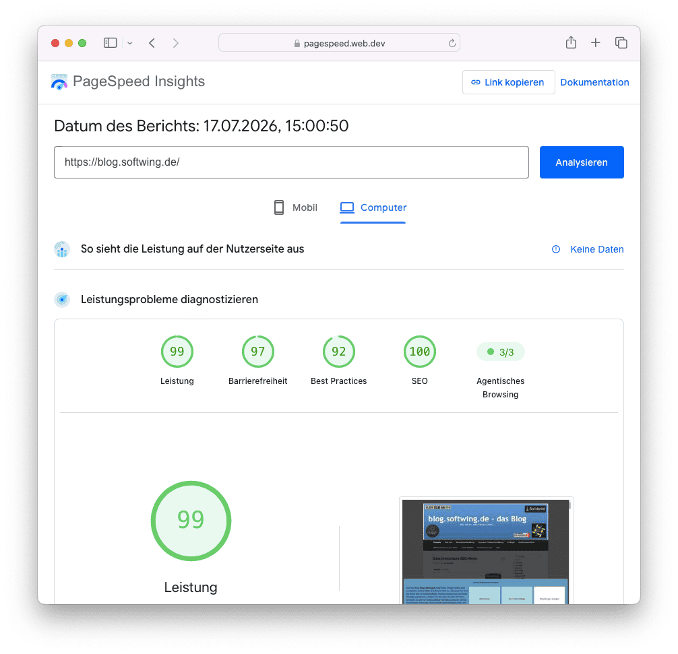678x654 pixels.
Task: Close the Safari window with red button
Action: click(55, 43)
